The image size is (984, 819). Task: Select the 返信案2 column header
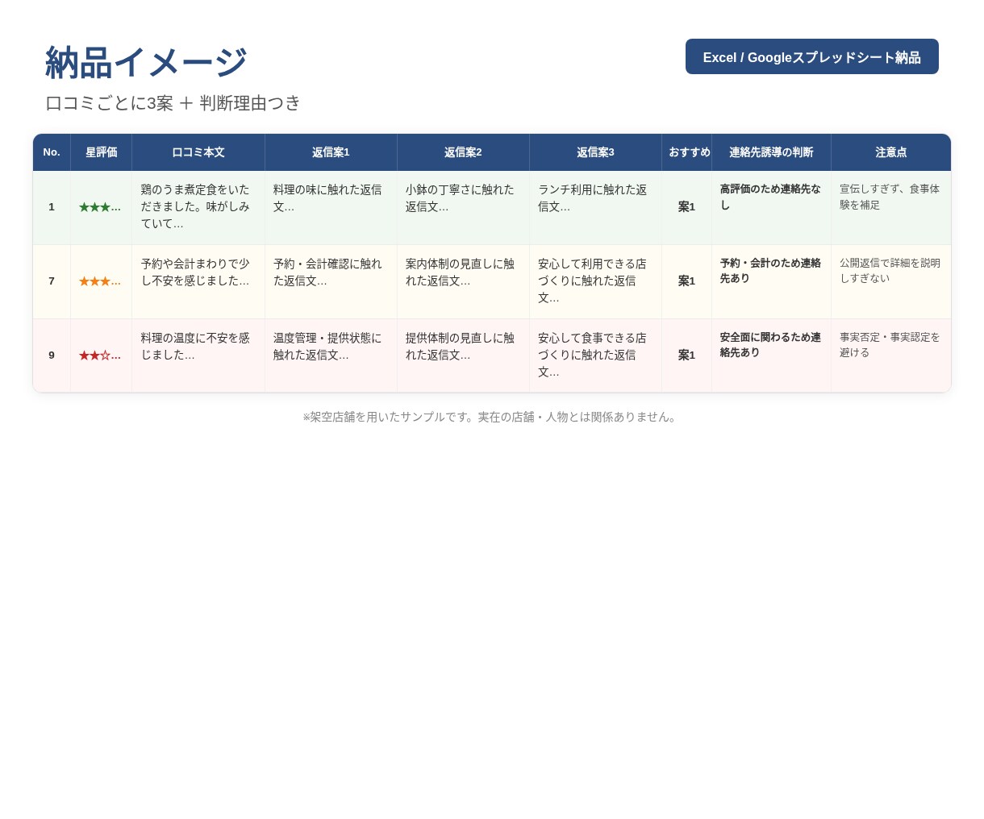[x=463, y=152]
